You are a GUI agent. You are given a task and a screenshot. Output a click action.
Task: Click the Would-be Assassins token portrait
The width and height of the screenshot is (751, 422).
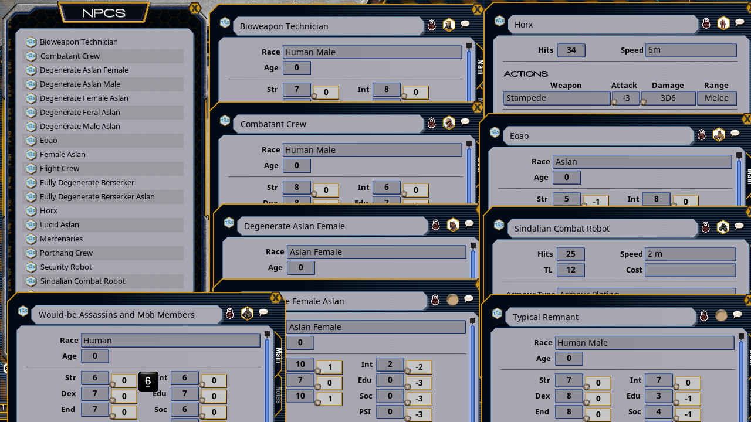tap(247, 314)
